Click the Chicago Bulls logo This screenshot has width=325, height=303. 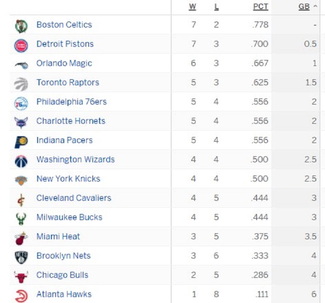21,277
